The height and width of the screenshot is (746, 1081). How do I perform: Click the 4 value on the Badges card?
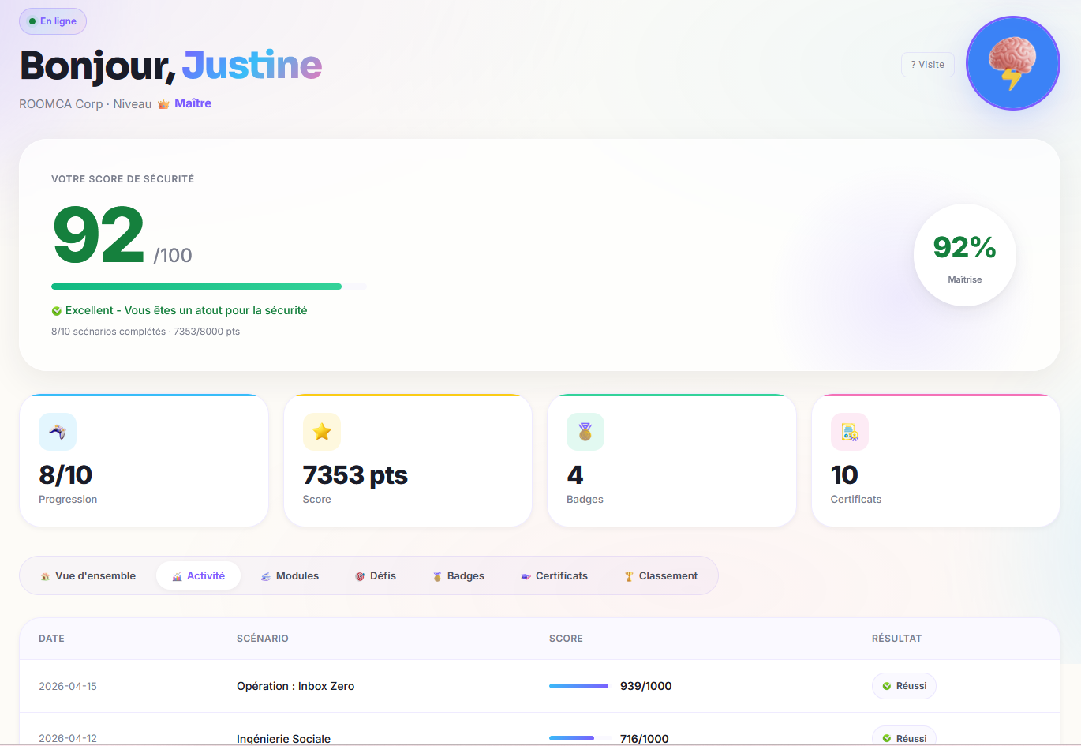coord(575,474)
